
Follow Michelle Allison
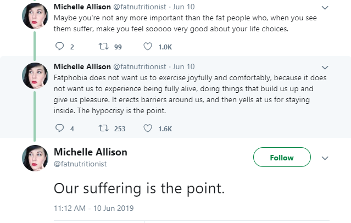point(281,158)
